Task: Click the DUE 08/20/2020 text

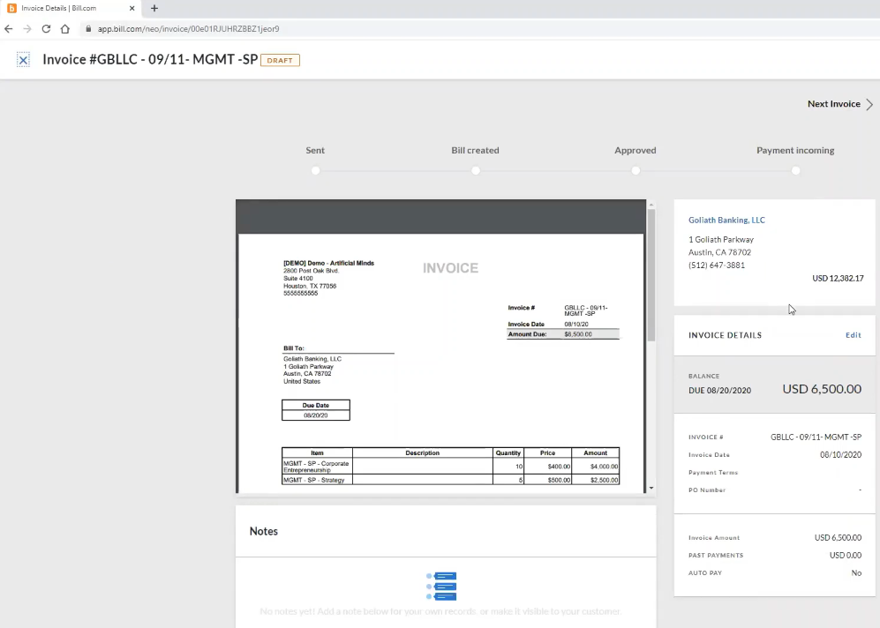Action: (x=719, y=390)
